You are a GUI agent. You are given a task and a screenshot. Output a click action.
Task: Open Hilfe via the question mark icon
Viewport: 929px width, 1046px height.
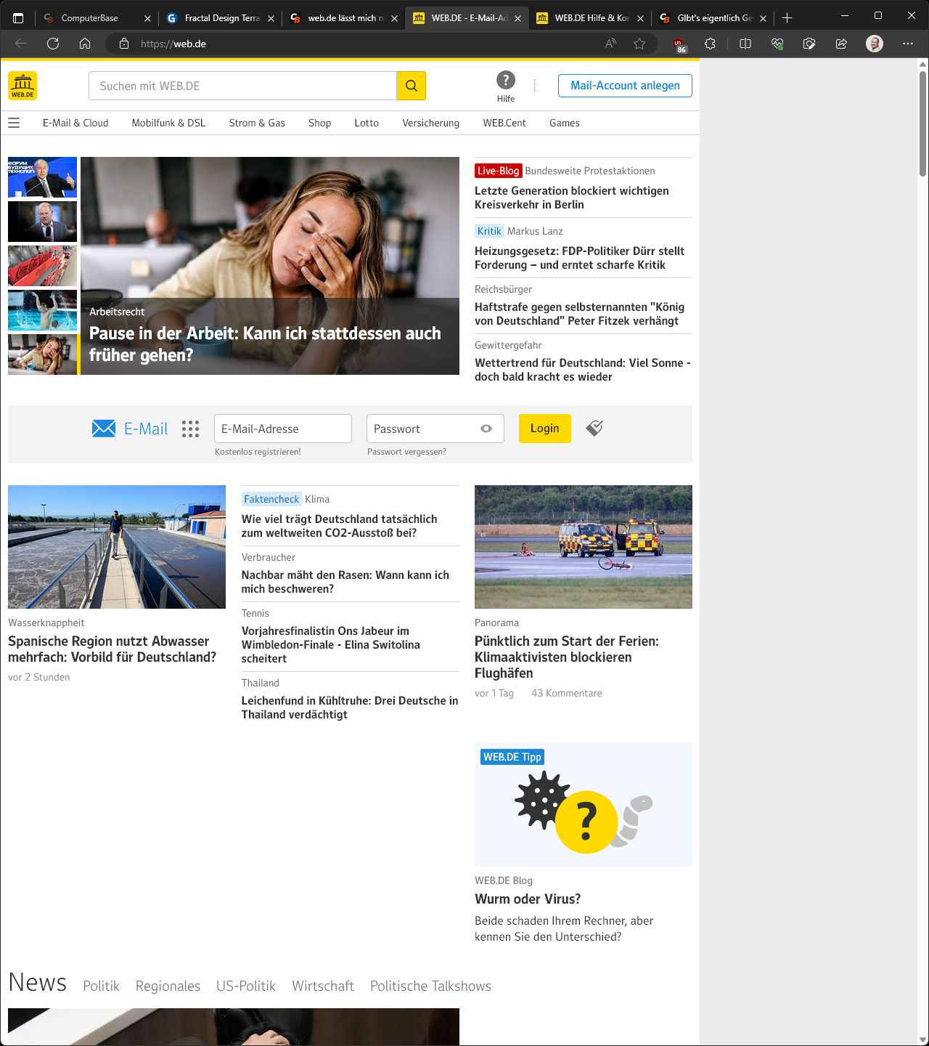(x=506, y=80)
